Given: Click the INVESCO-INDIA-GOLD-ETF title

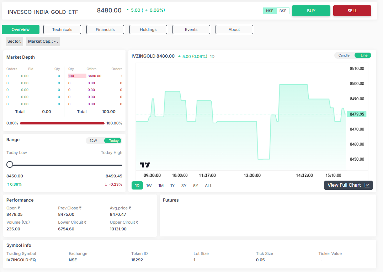Looking at the screenshot, I should click(x=43, y=12).
